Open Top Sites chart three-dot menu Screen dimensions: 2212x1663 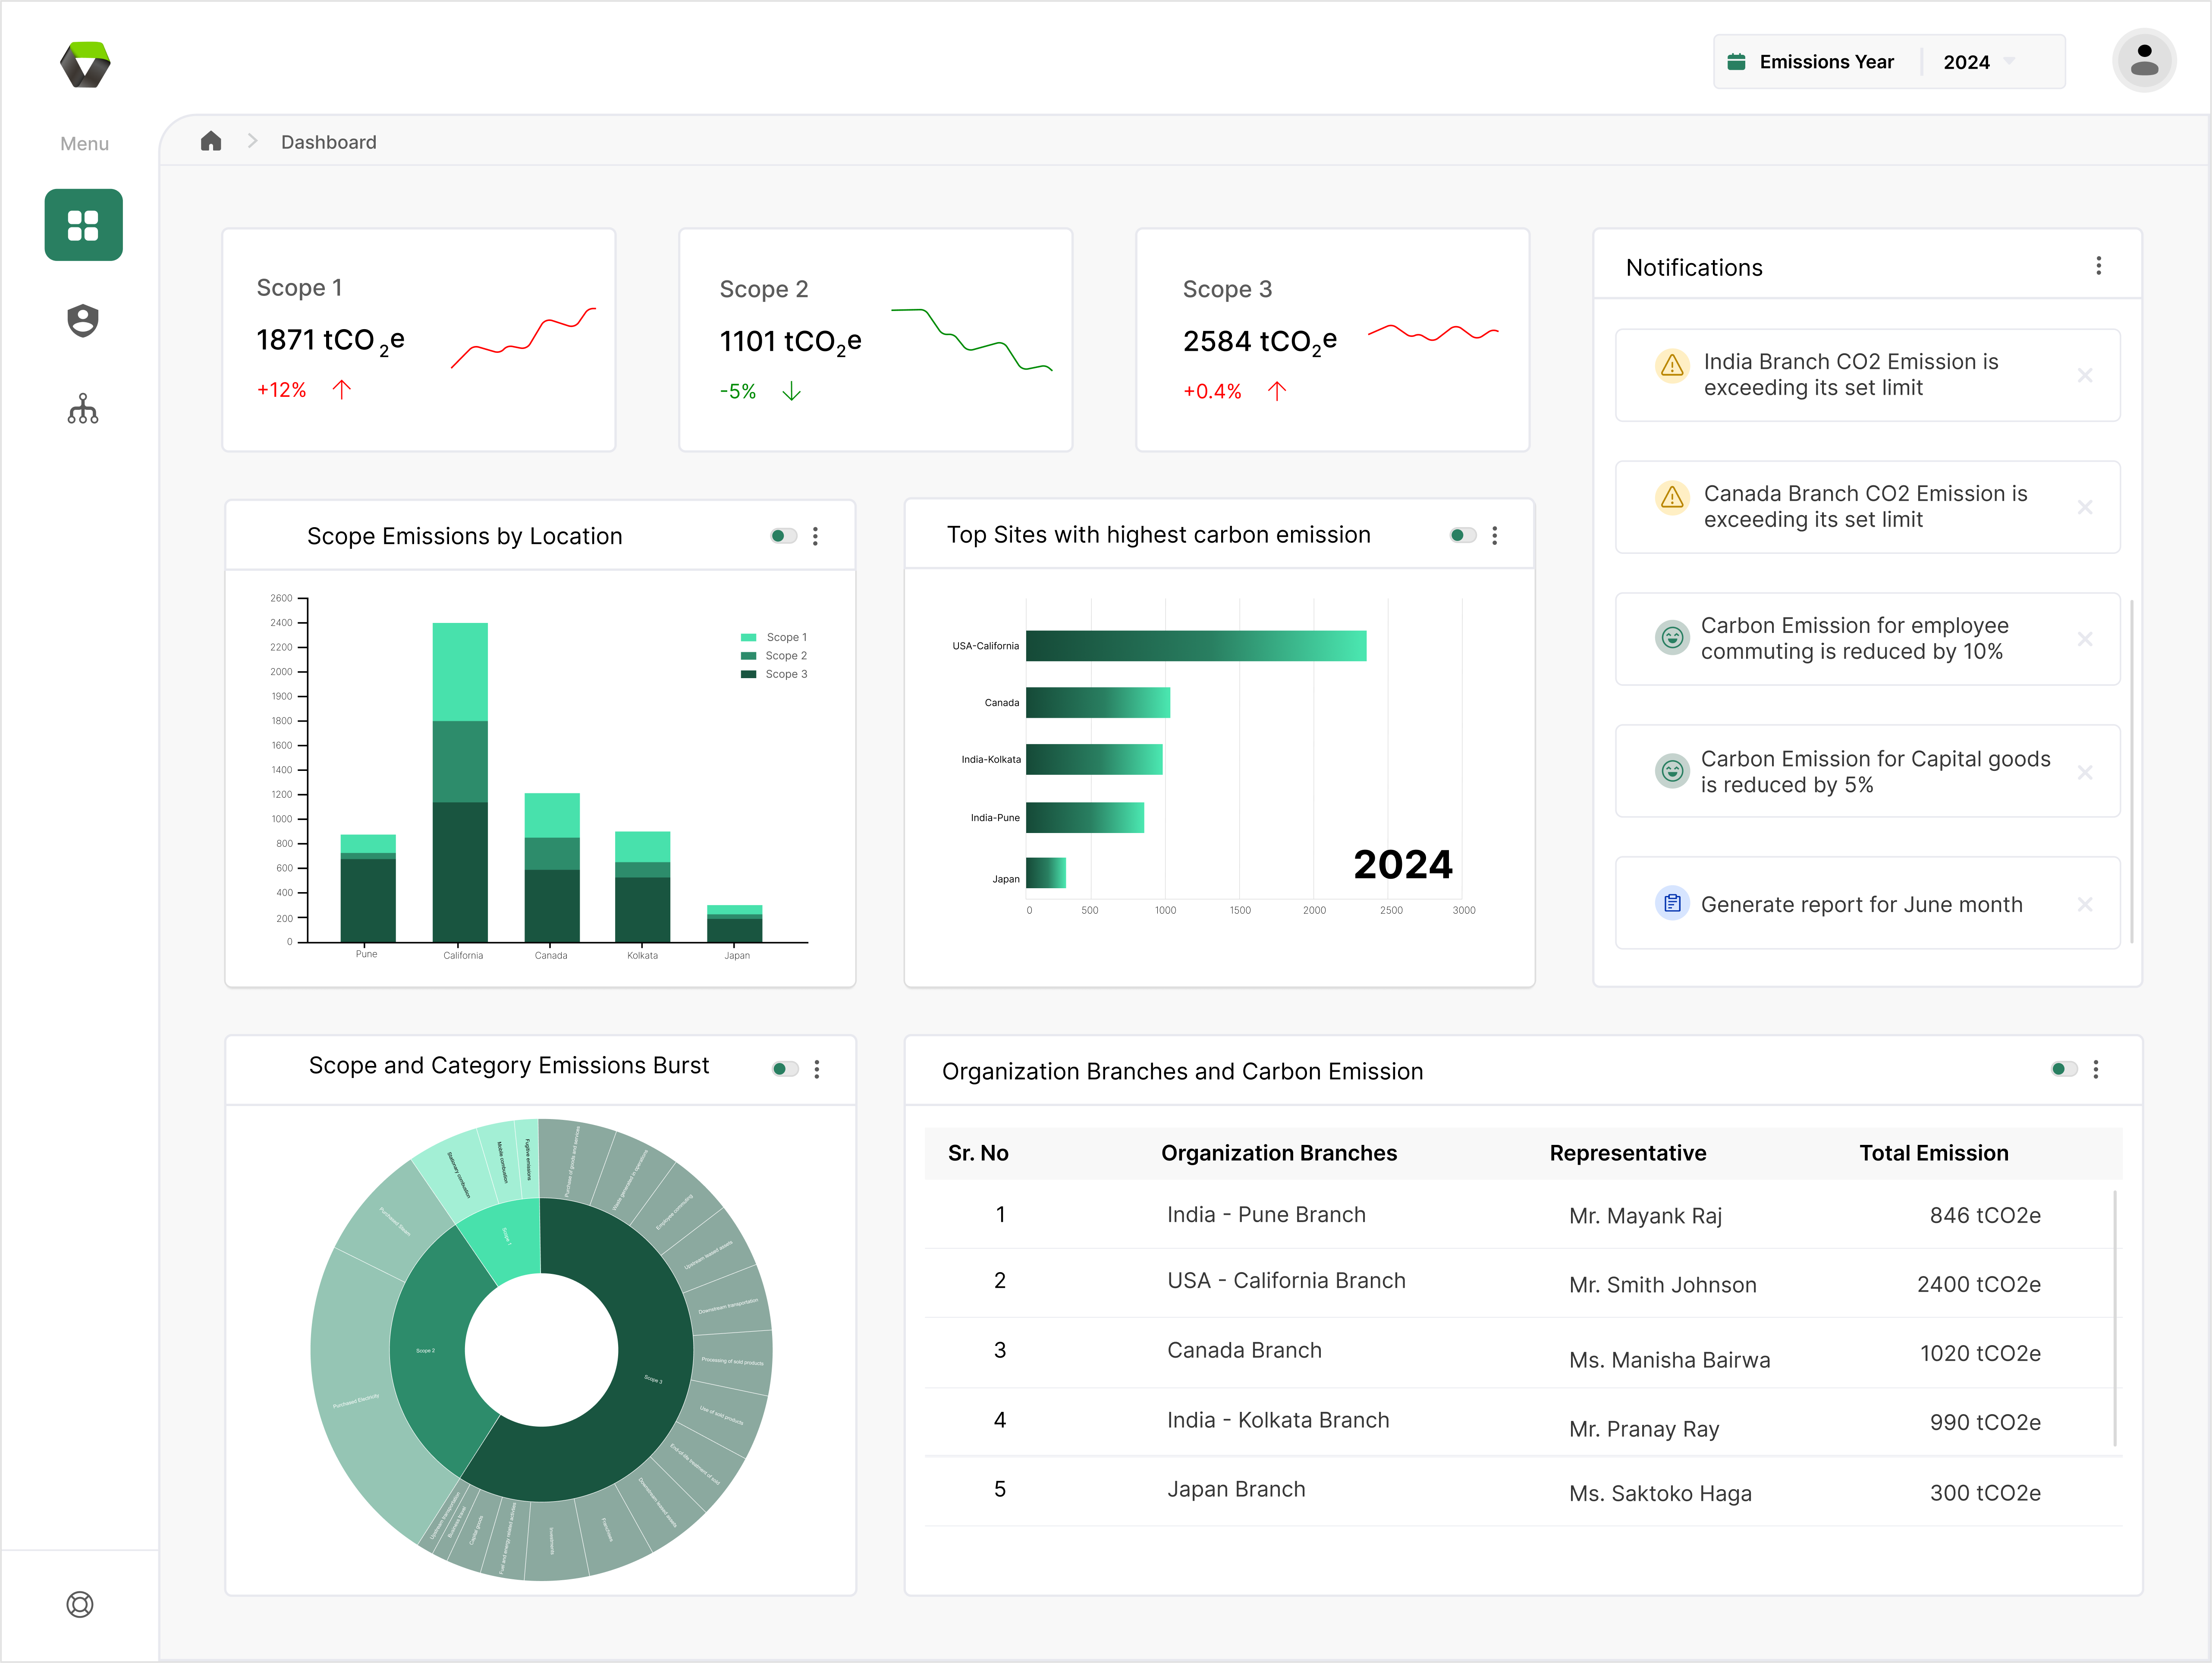[x=1495, y=535]
